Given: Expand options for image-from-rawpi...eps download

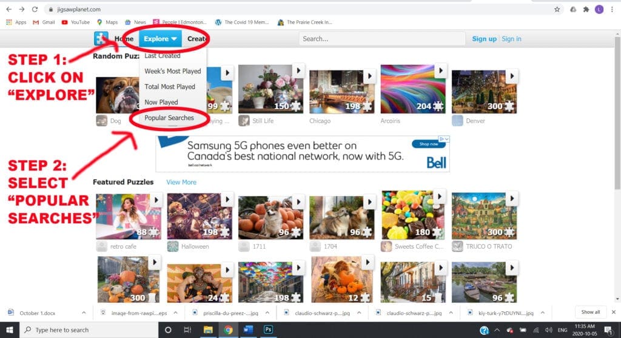Looking at the screenshot, I should (x=175, y=313).
